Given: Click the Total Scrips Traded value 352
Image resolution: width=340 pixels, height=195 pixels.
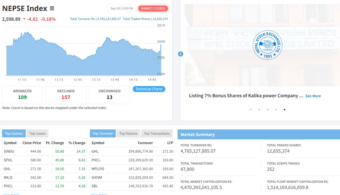Looking at the screenshot, I should [271, 169].
